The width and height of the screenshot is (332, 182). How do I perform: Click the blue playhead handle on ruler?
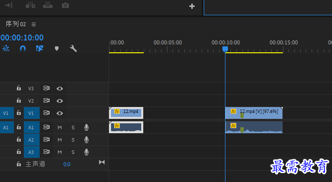click(225, 49)
